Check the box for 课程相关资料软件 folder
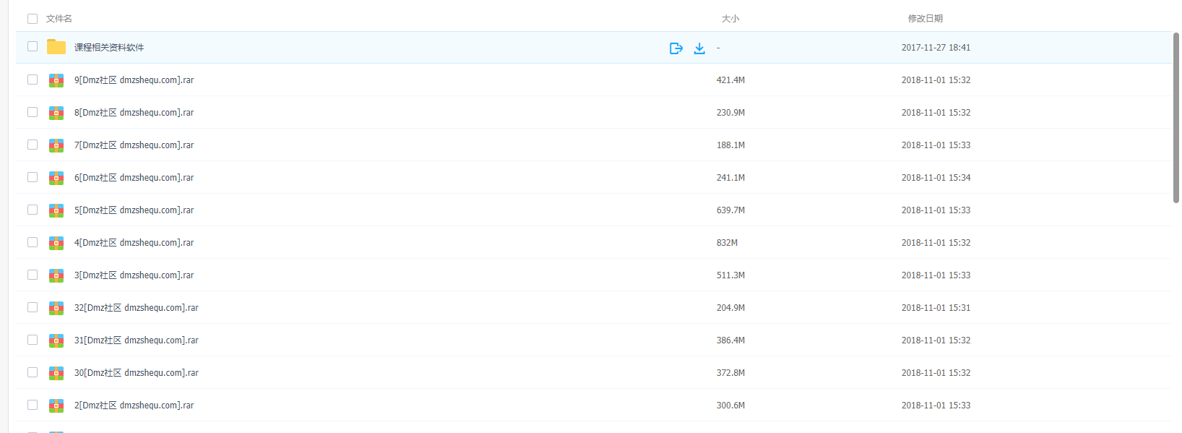The height and width of the screenshot is (433, 1182). click(x=33, y=46)
